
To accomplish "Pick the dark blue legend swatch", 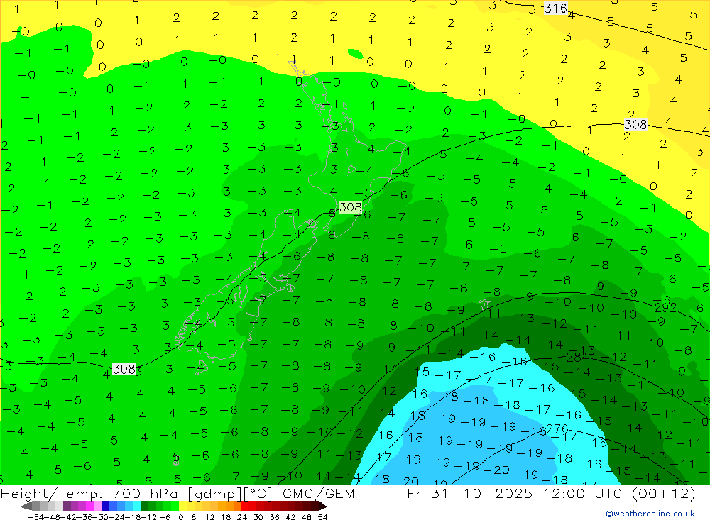I will point(106,507).
